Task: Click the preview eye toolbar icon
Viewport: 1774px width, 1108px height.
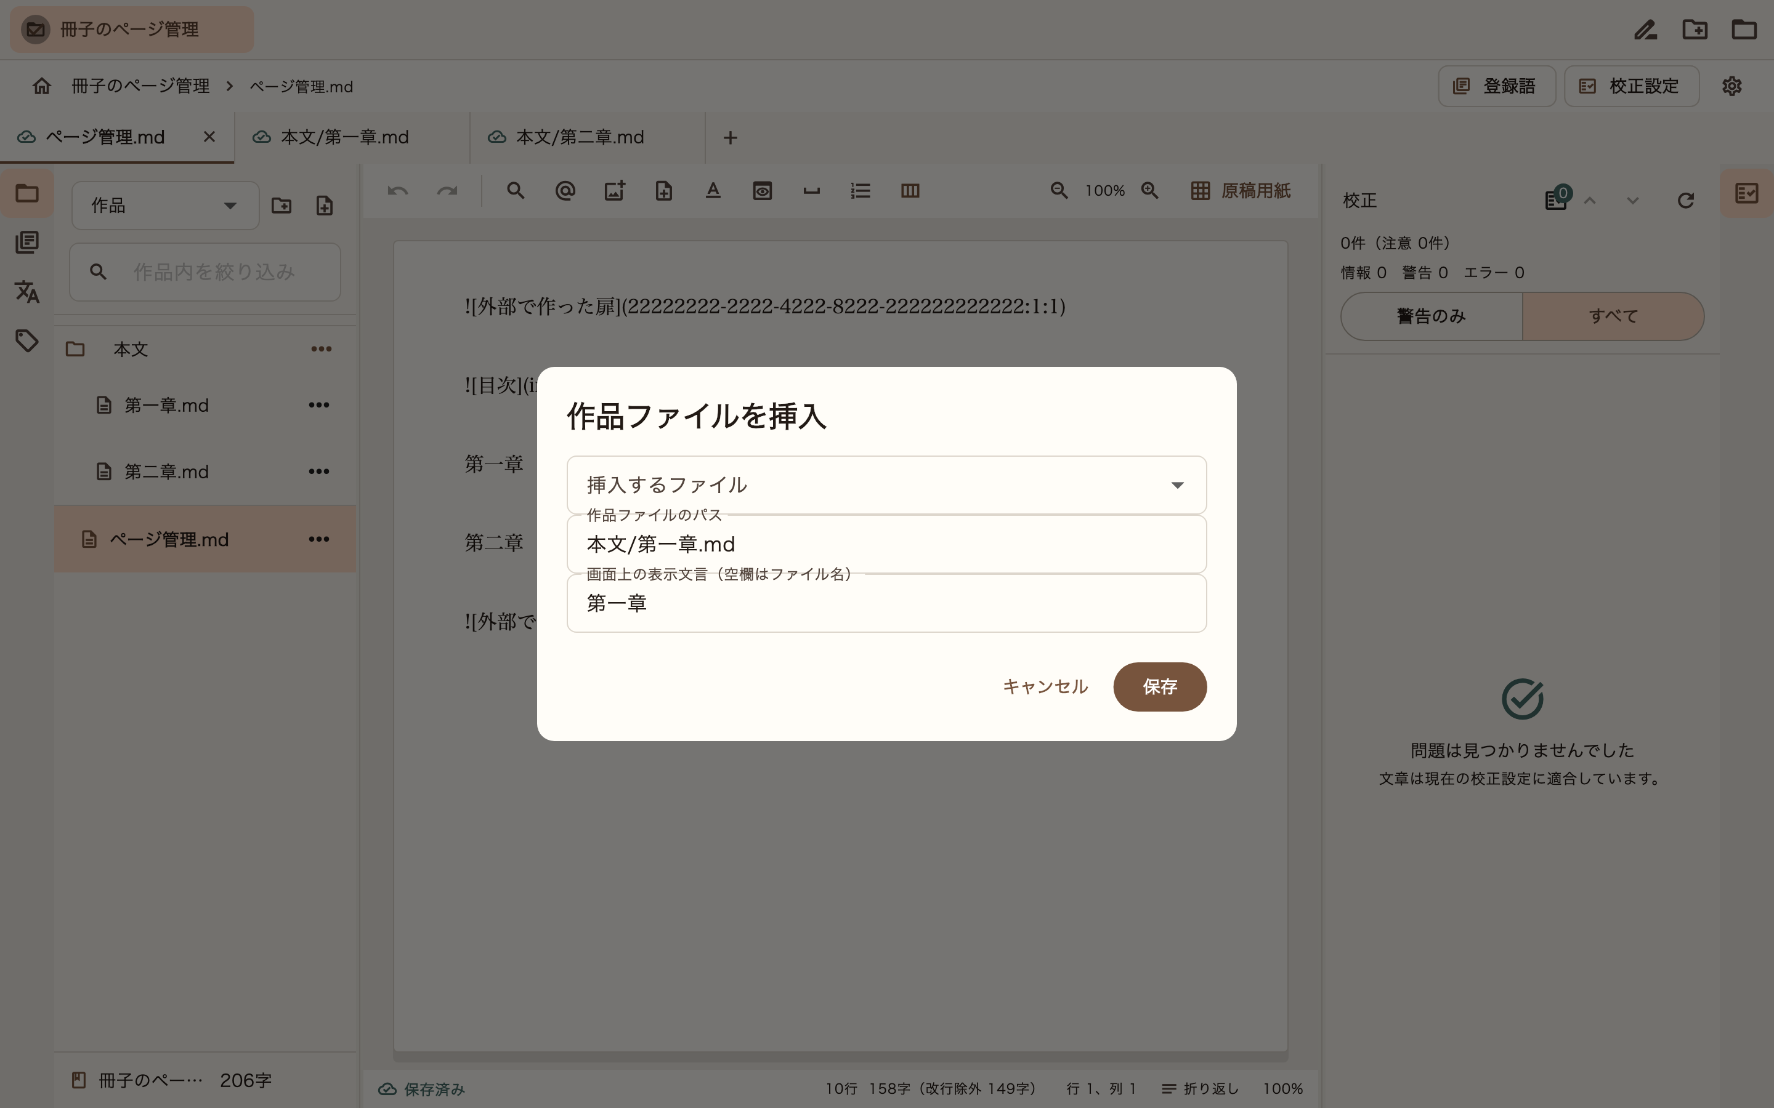Action: 763,191
